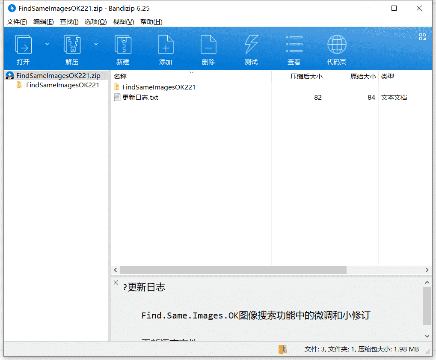Click the horizontal scrollbar thumb in file list

233,270
